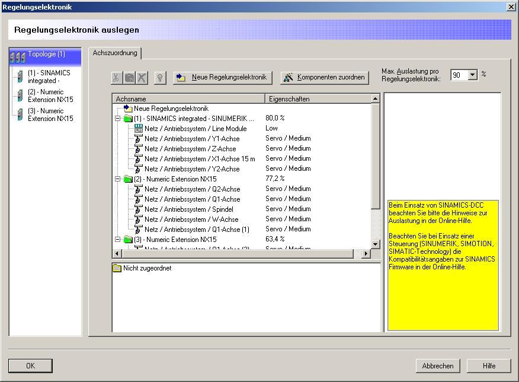The height and width of the screenshot is (382, 519).
Task: Click the 90 value in utilization field
Action: pyautogui.click(x=456, y=75)
